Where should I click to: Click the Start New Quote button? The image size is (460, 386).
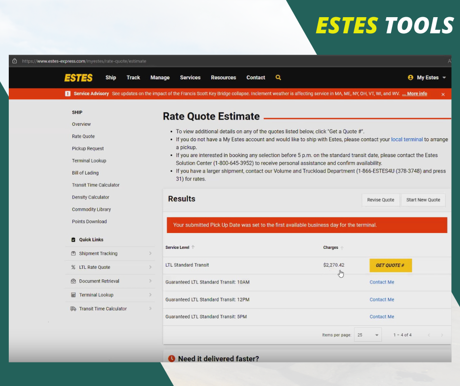coord(423,200)
